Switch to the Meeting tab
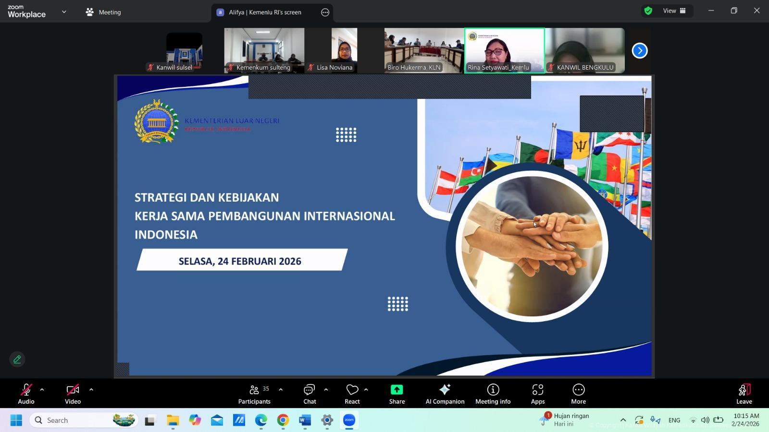 point(103,12)
